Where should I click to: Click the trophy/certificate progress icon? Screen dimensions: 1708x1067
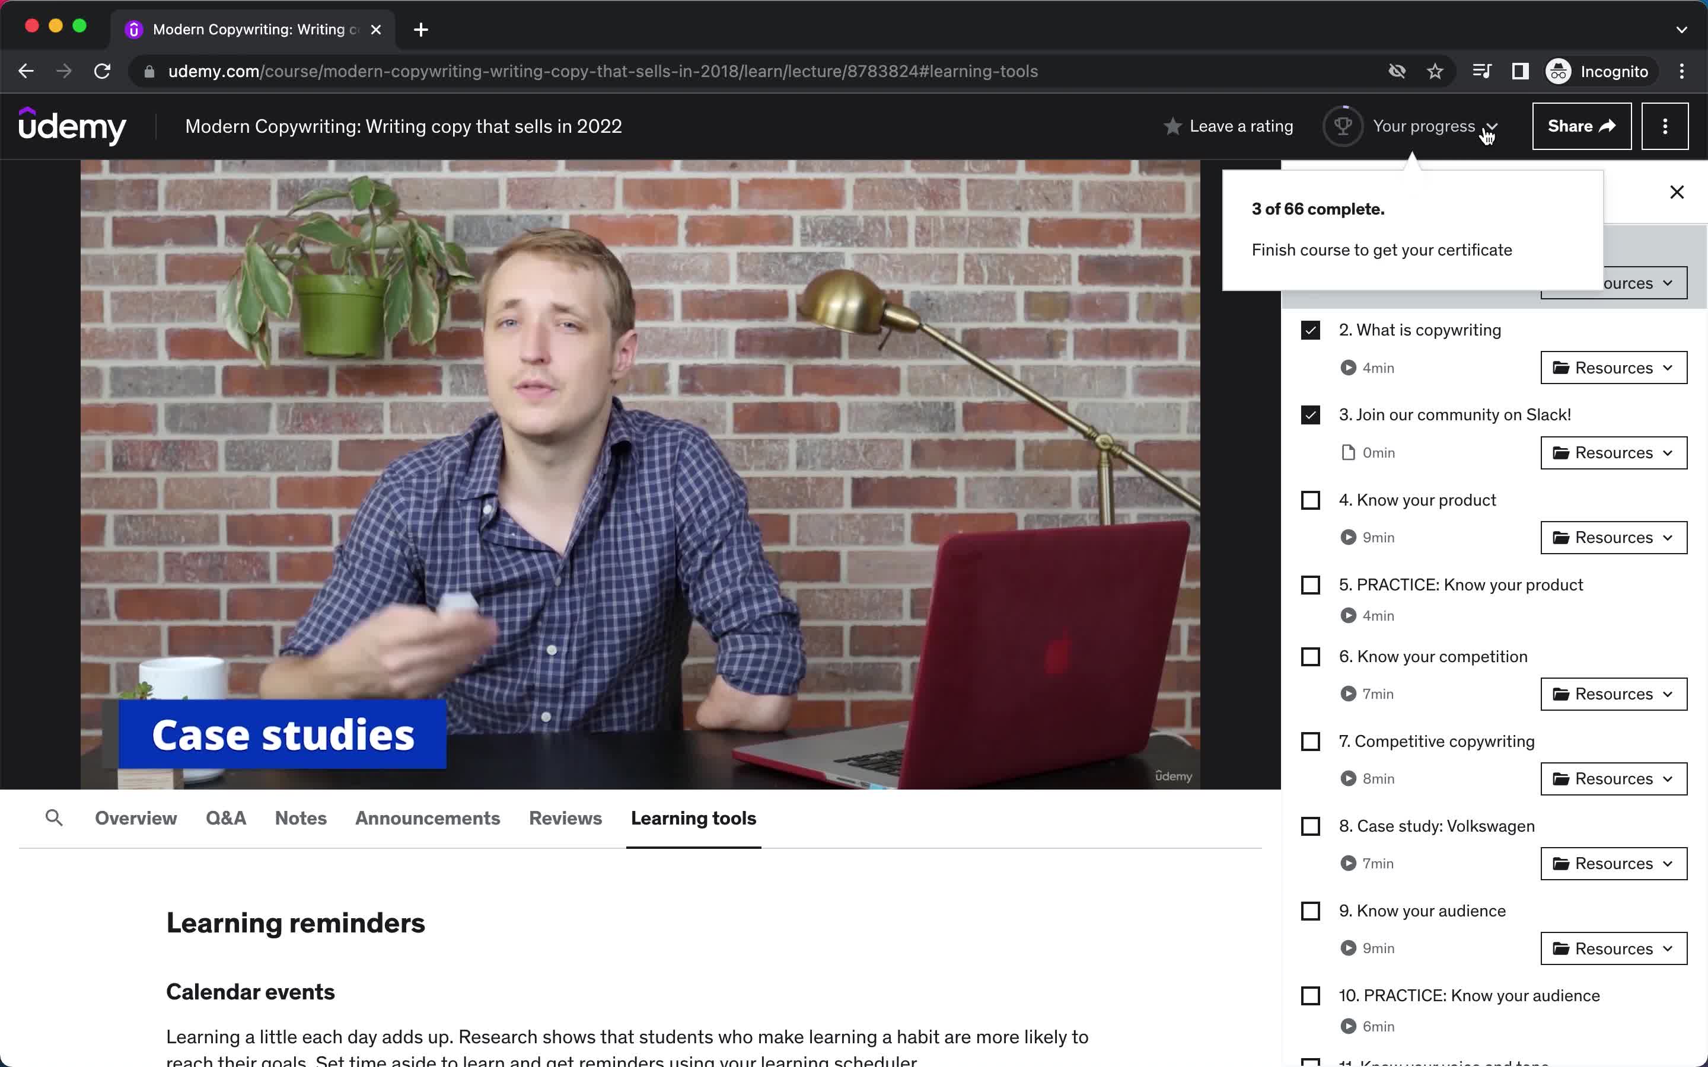point(1341,126)
